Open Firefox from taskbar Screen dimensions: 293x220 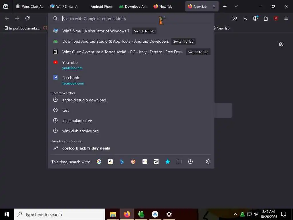(x=127, y=214)
